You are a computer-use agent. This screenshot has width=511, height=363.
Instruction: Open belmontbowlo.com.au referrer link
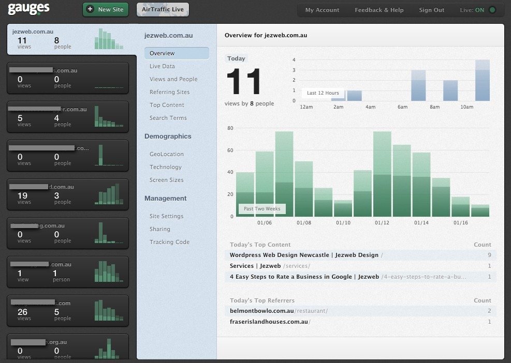click(261, 311)
